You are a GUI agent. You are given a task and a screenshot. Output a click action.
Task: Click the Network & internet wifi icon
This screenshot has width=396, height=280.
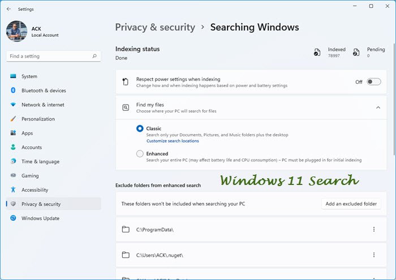(13, 105)
